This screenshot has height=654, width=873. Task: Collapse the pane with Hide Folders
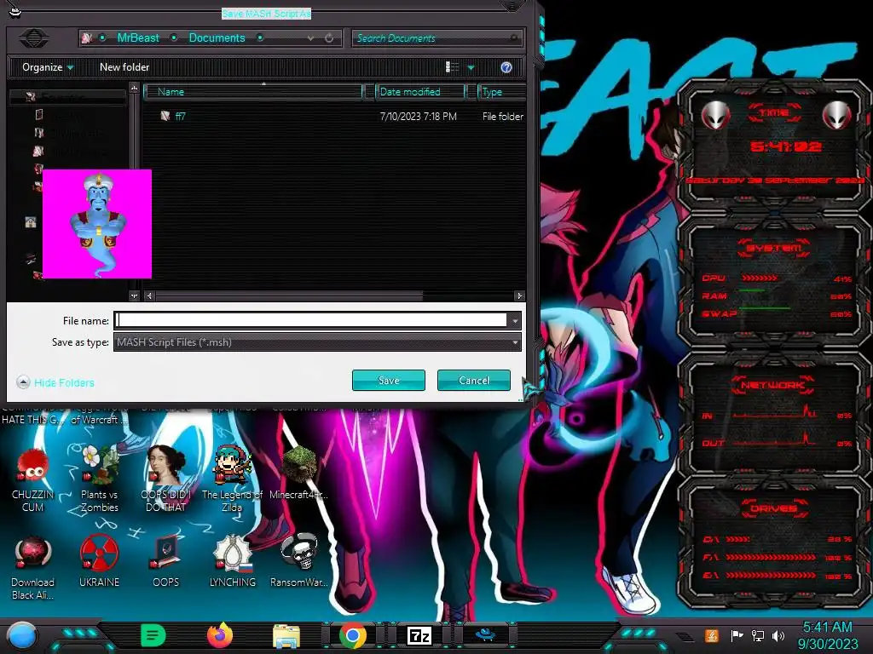click(x=55, y=382)
